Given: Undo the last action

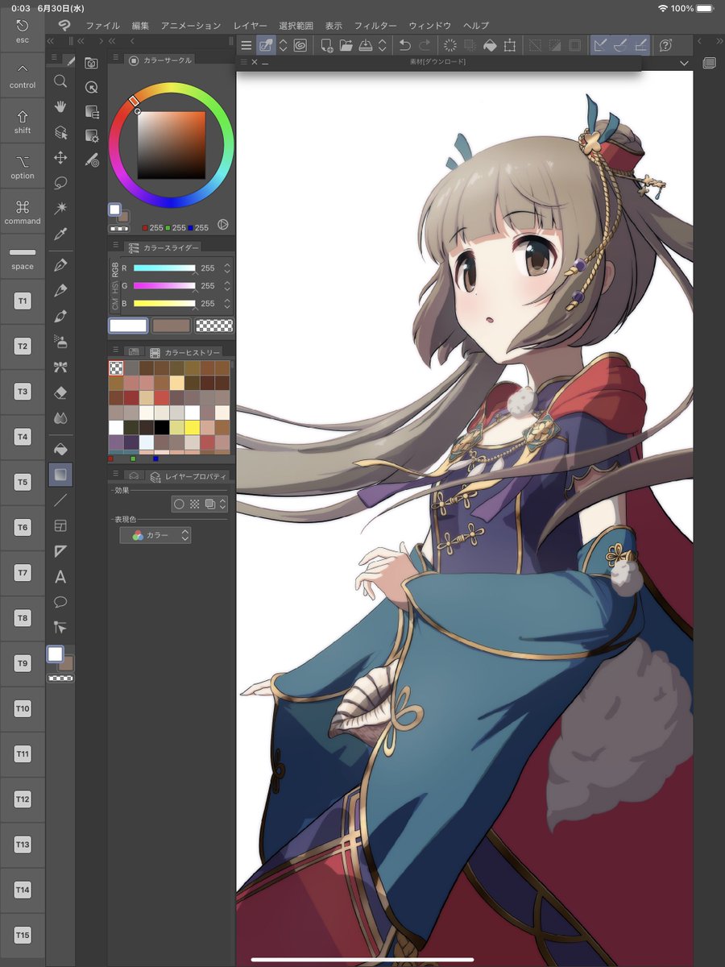Looking at the screenshot, I should tap(405, 45).
